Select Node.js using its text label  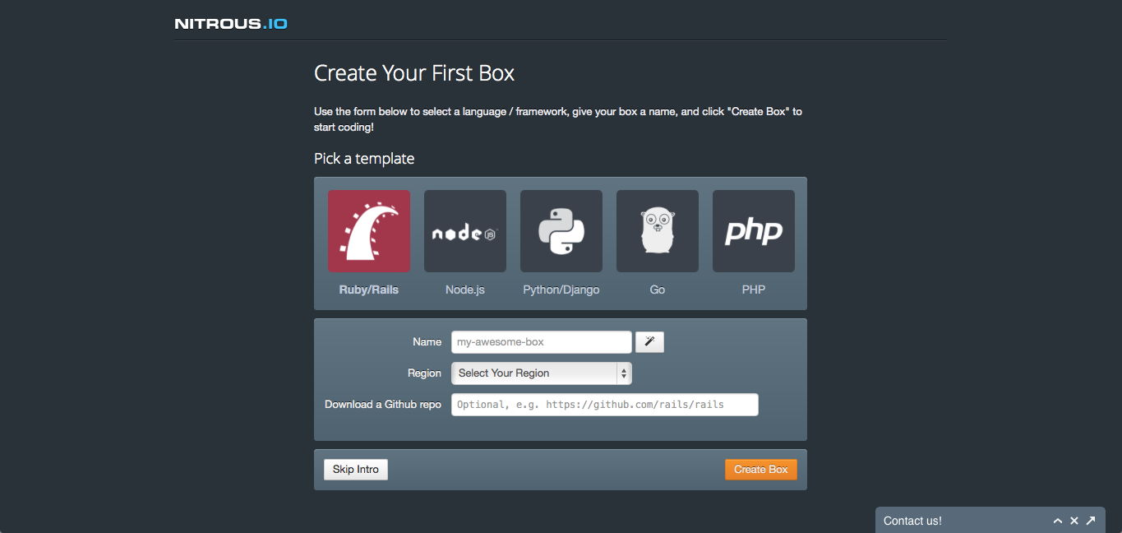(x=464, y=290)
